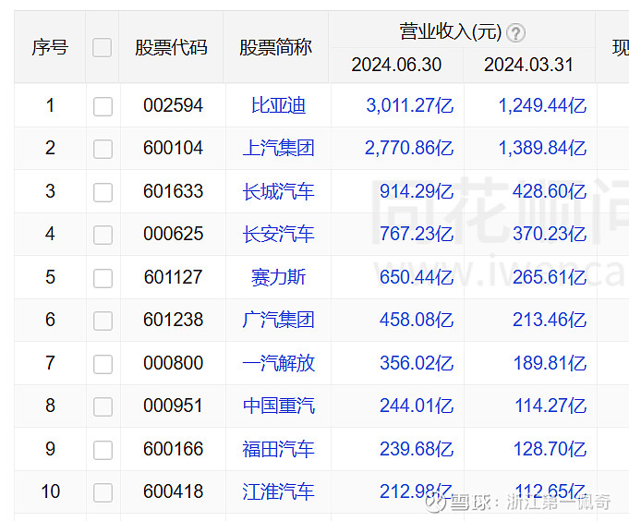Select stock code 601633
Screen dimensions: 629x521
(174, 191)
